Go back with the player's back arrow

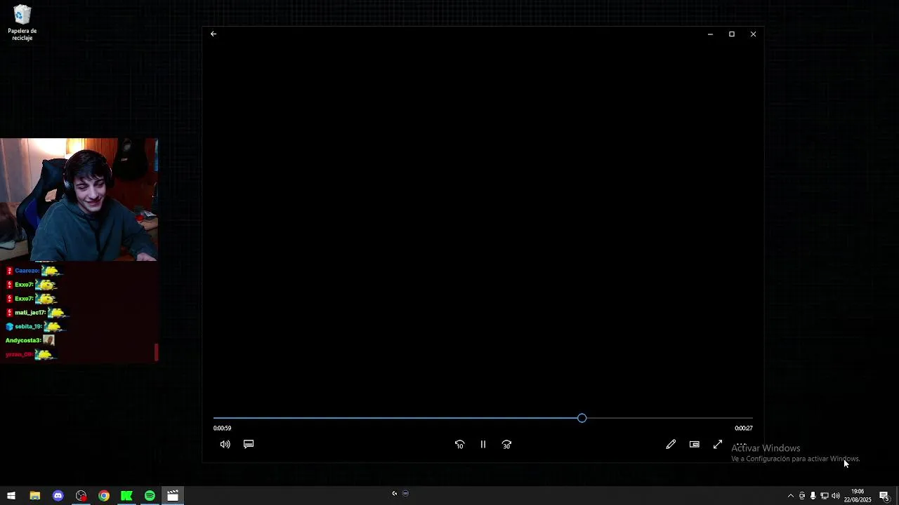tap(214, 34)
